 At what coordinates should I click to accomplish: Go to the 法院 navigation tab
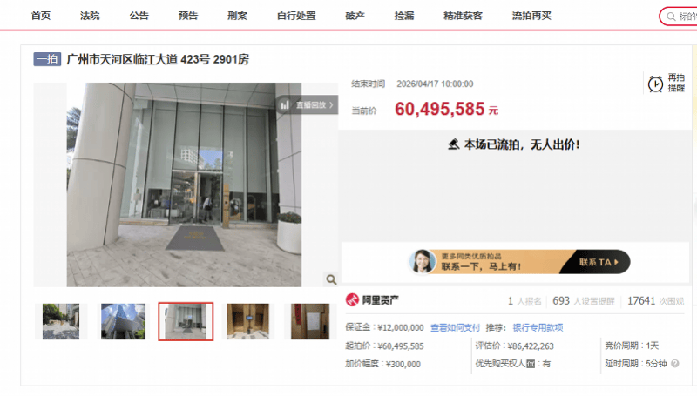pyautogui.click(x=90, y=16)
